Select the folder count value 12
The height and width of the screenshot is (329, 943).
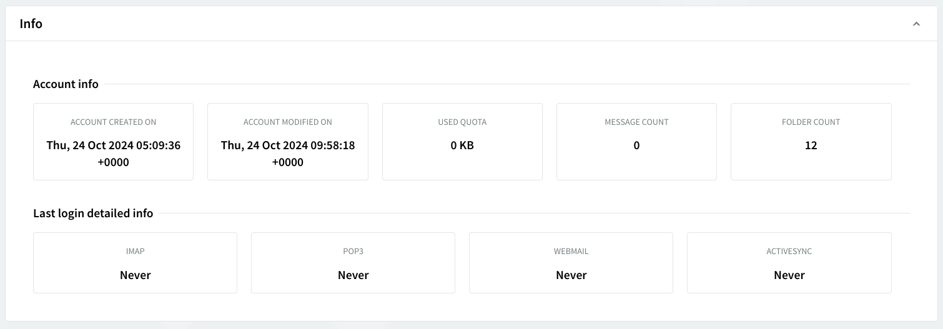tap(811, 146)
